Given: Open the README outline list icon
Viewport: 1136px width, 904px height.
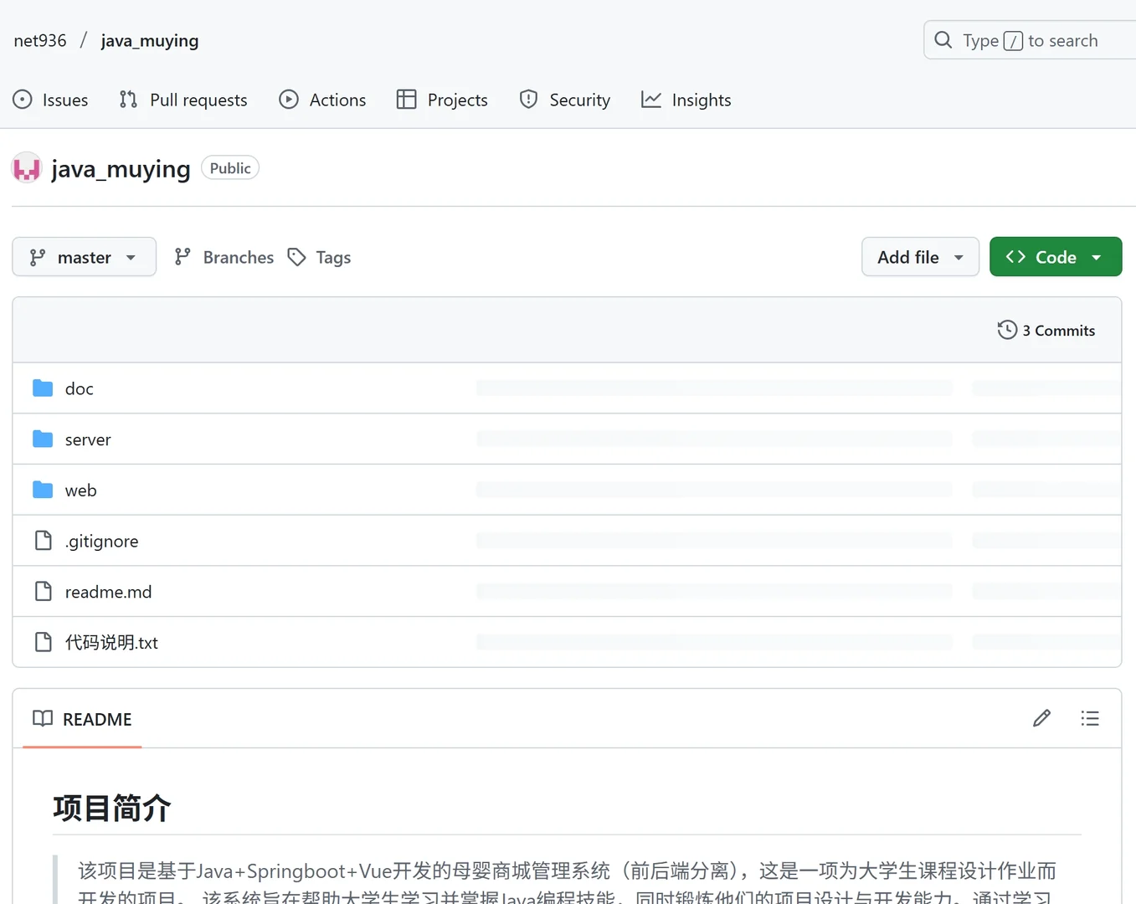Looking at the screenshot, I should (1090, 718).
